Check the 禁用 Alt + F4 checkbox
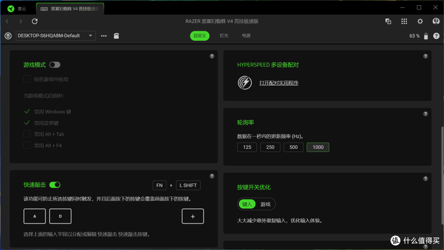444x250 pixels. pyautogui.click(x=27, y=145)
